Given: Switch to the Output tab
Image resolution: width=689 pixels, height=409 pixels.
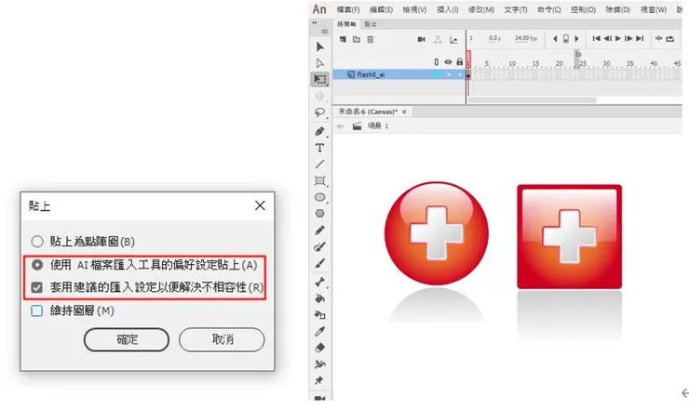Looking at the screenshot, I should (x=371, y=24).
